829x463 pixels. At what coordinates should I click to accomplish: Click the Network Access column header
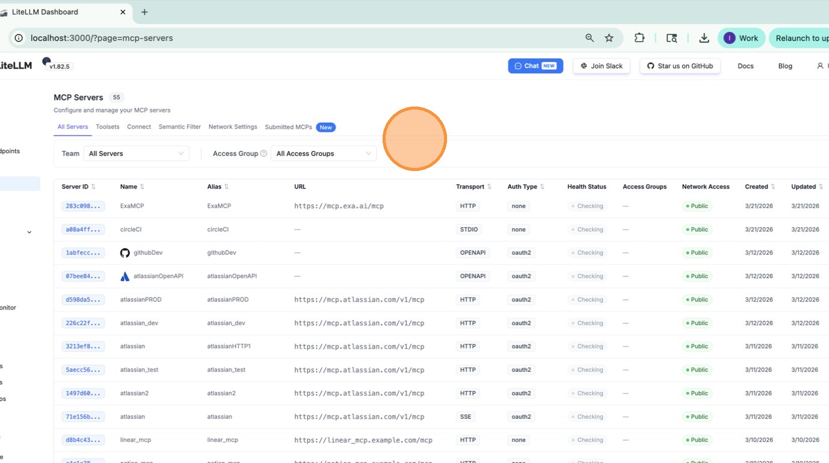[705, 187]
